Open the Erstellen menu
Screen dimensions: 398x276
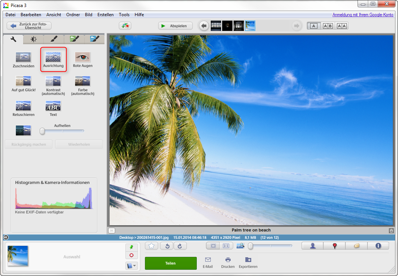tap(105, 15)
